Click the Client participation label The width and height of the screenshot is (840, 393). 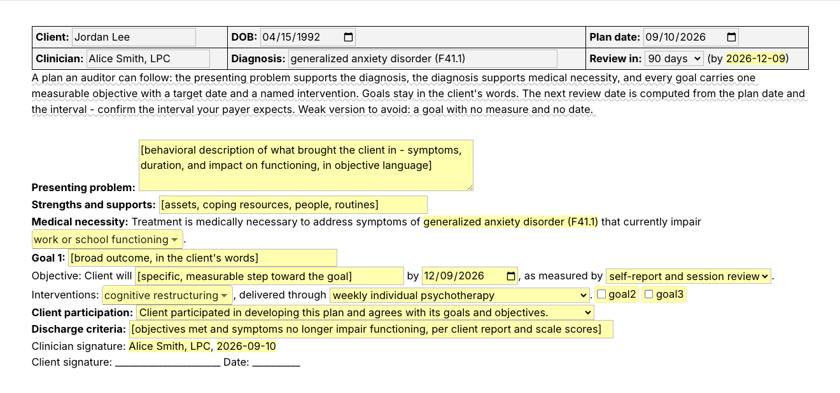coord(83,312)
